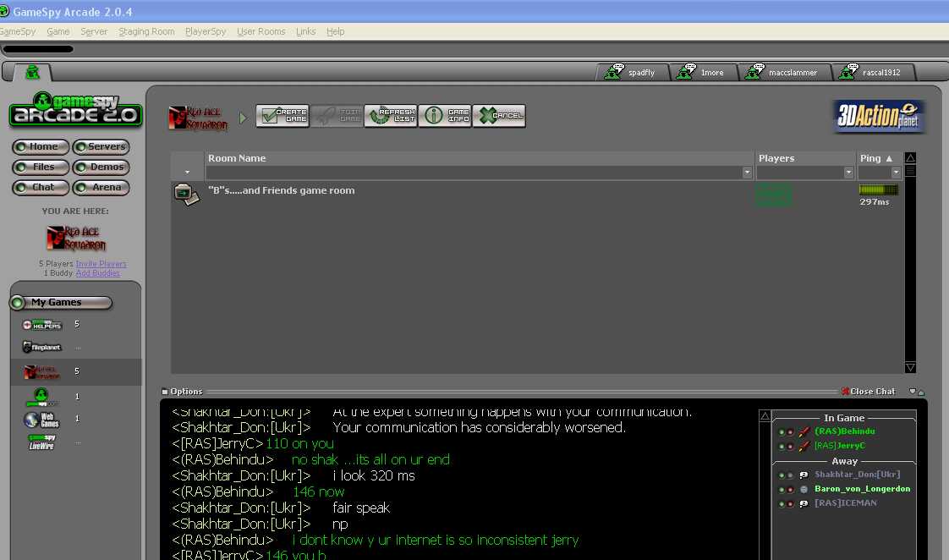Click the Home navigation button
The image size is (949, 560).
click(x=41, y=146)
